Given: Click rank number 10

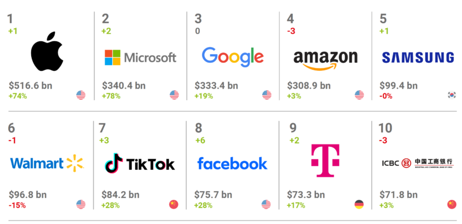Looking at the screenshot, I should [385, 128].
